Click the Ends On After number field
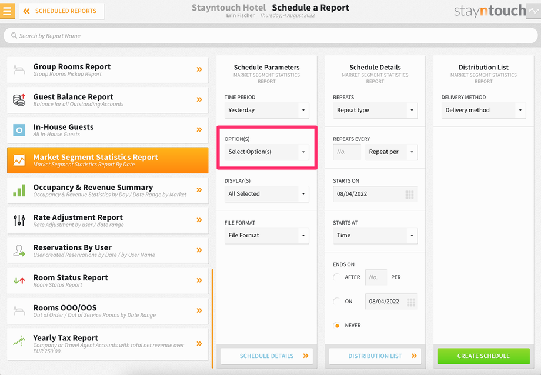The height and width of the screenshot is (375, 541). pyautogui.click(x=376, y=277)
